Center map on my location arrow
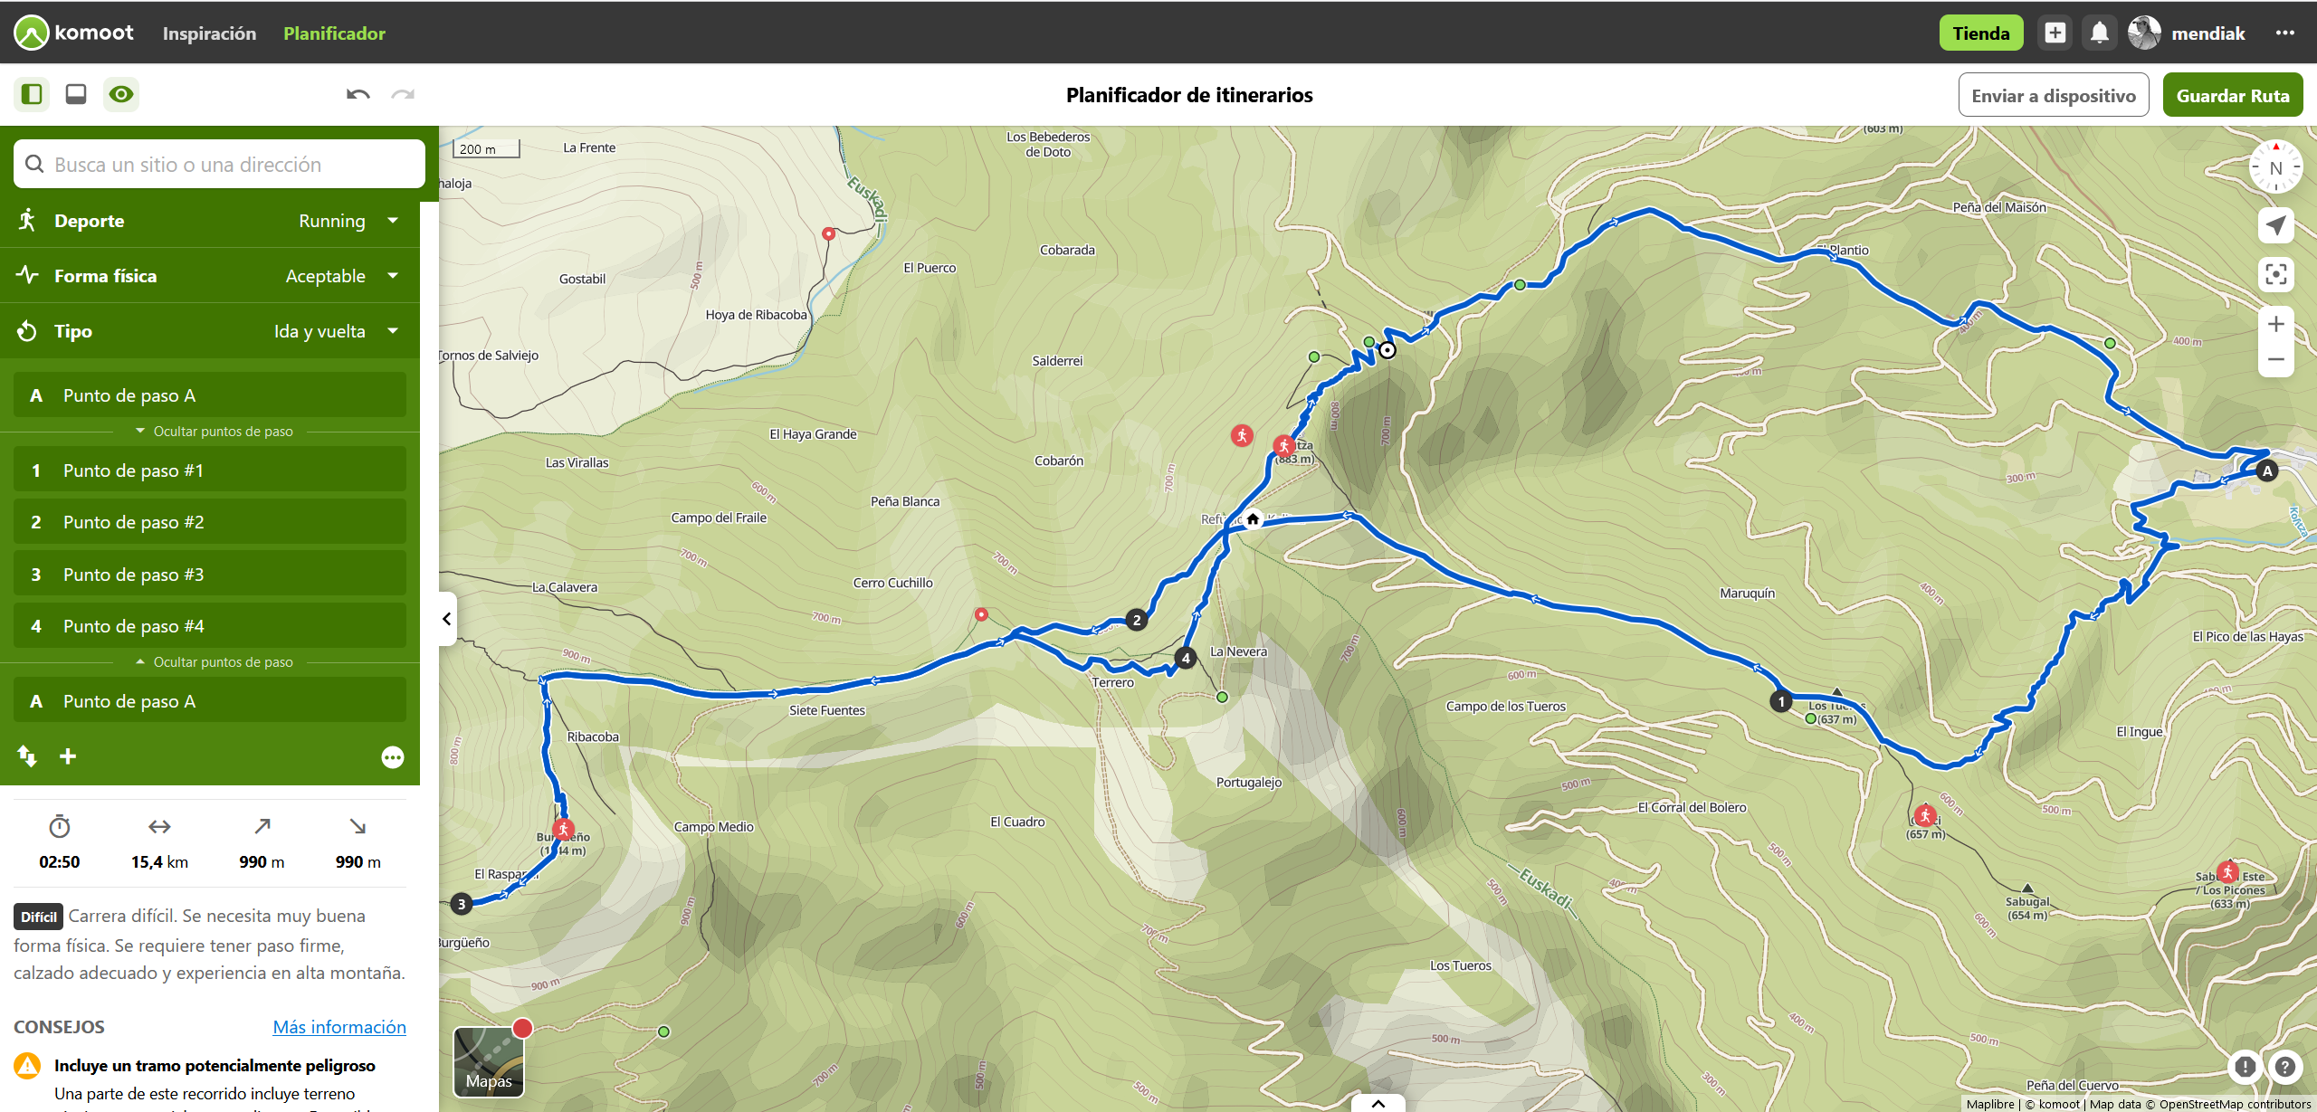This screenshot has width=2317, height=1112. point(2275,225)
